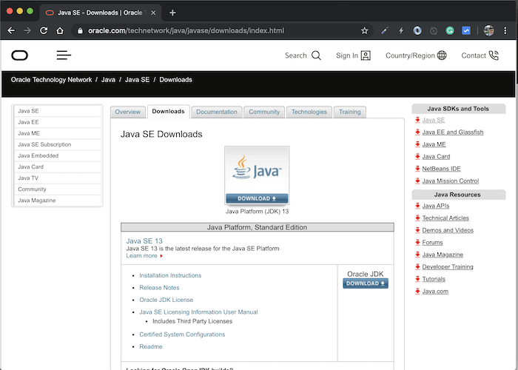Go to the Training tab

click(349, 112)
